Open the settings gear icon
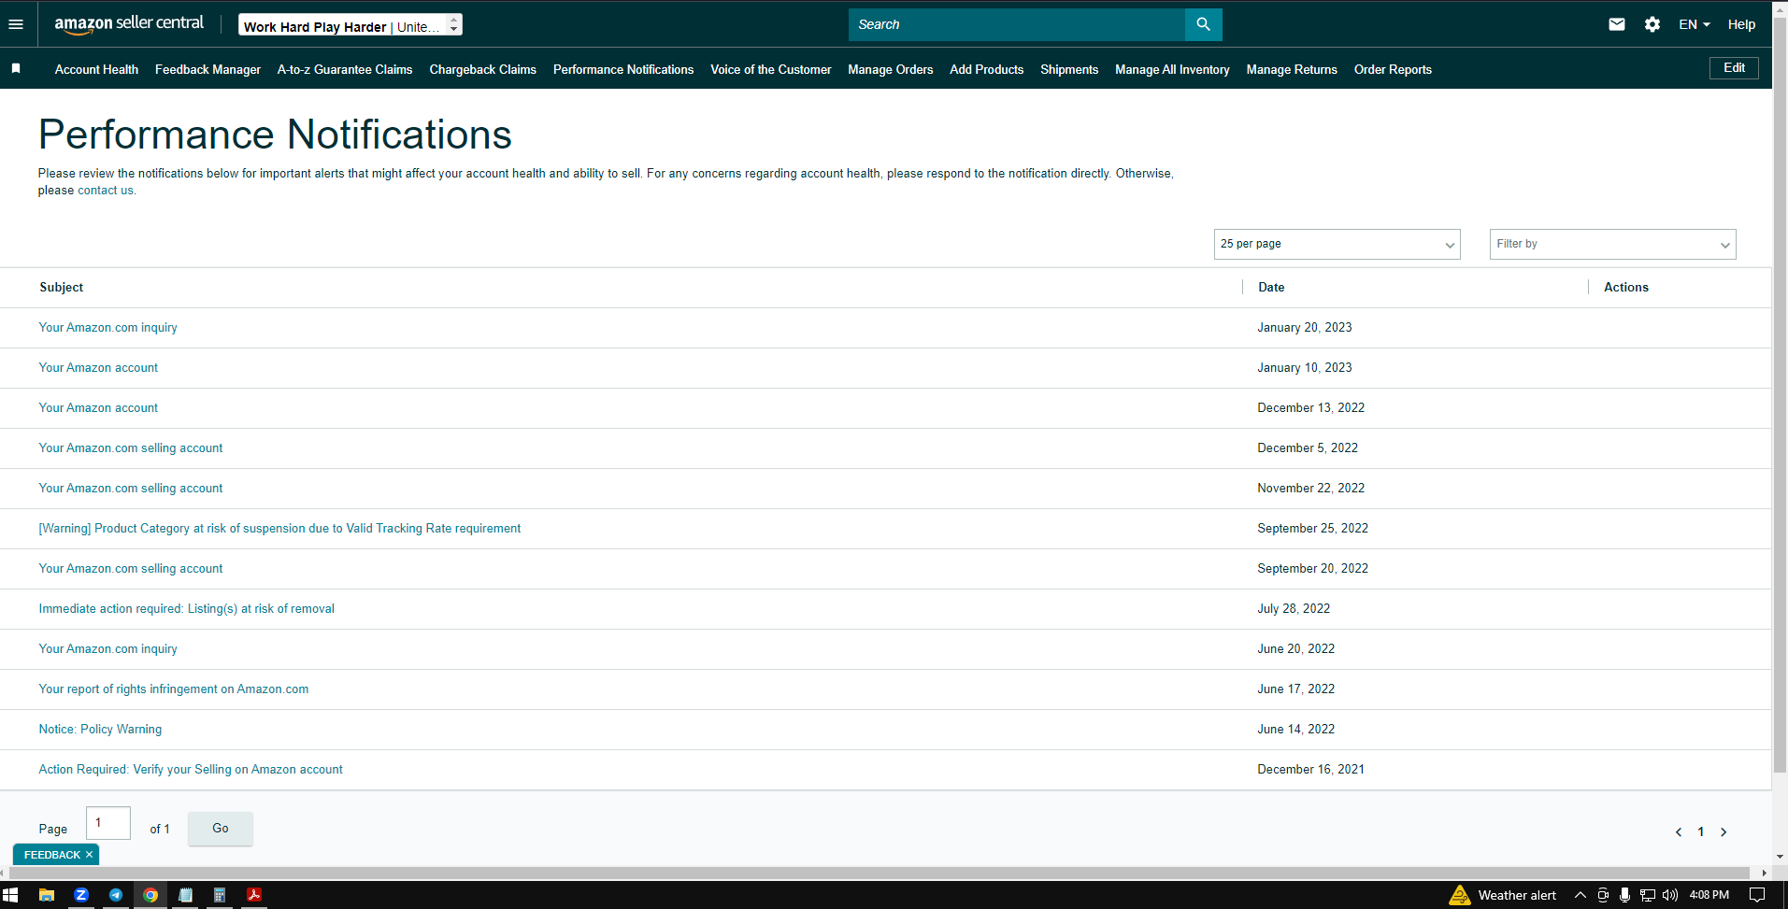The width and height of the screenshot is (1788, 909). 1652,24
